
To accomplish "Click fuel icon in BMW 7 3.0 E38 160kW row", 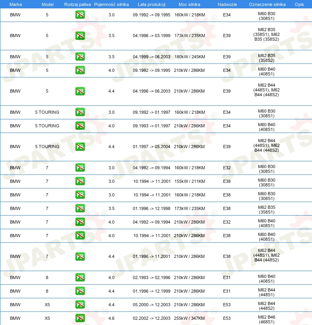I will pos(80,194).
